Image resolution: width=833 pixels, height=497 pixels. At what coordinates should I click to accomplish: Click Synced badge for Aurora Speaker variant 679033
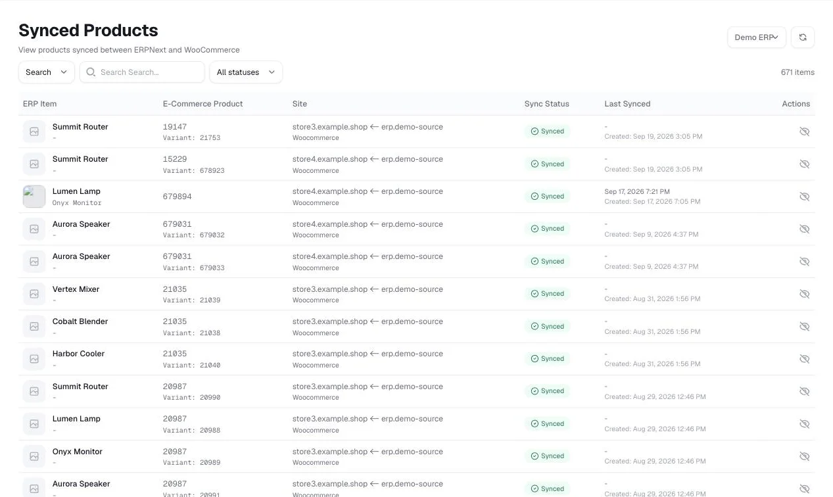(547, 261)
